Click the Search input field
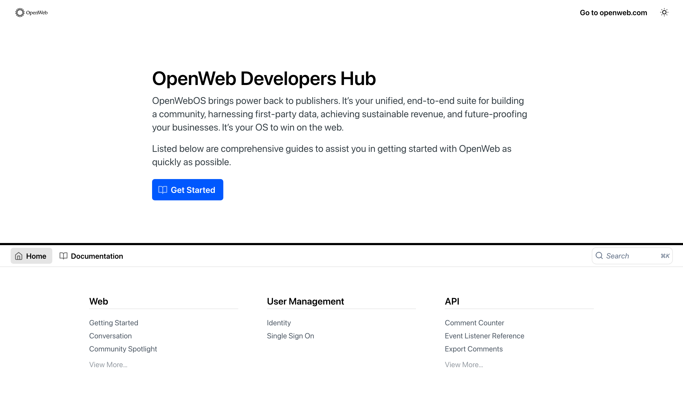This screenshot has height=397, width=683. (632, 256)
